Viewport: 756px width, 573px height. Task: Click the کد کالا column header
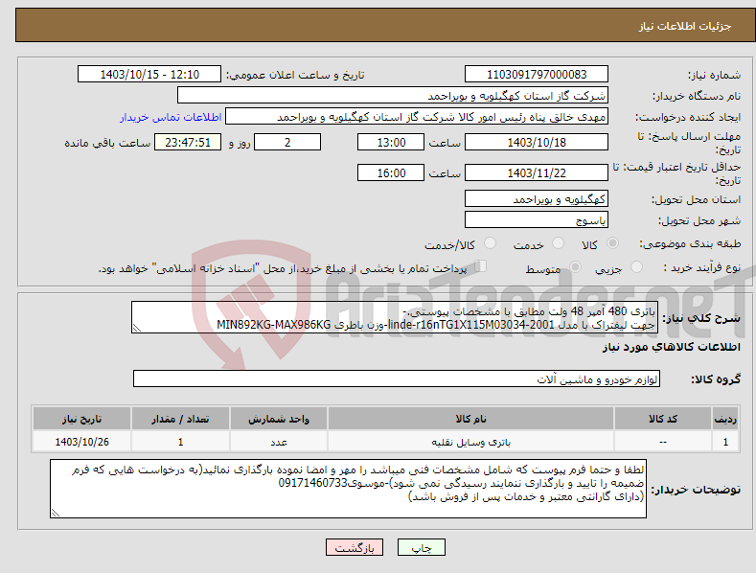click(663, 419)
